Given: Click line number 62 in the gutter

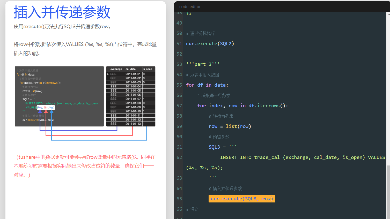Looking at the screenshot, I should click(179, 157).
